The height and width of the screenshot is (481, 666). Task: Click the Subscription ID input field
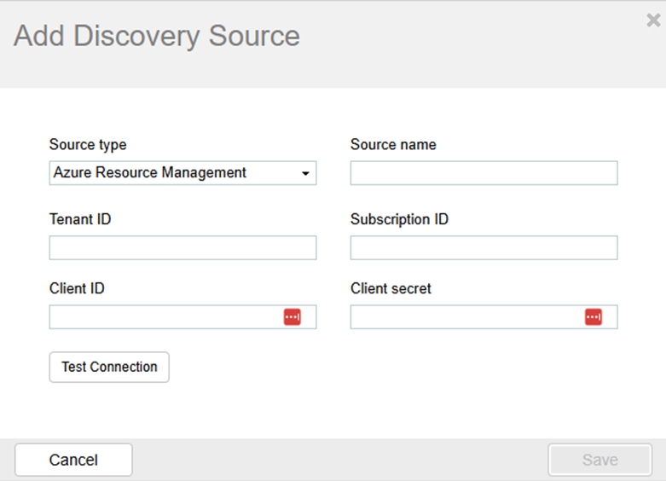pos(484,248)
